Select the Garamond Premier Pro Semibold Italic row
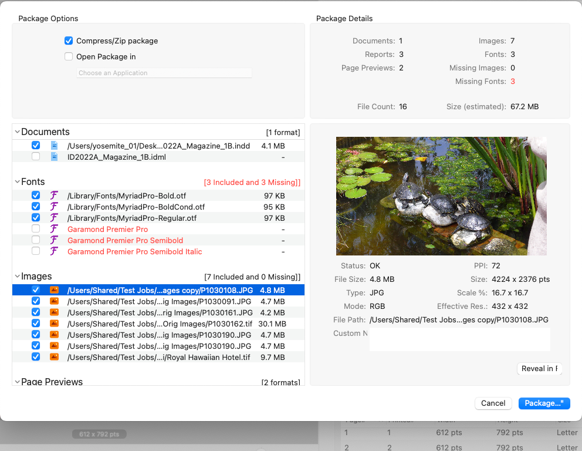Viewport: 582px width, 451px height. [158, 251]
